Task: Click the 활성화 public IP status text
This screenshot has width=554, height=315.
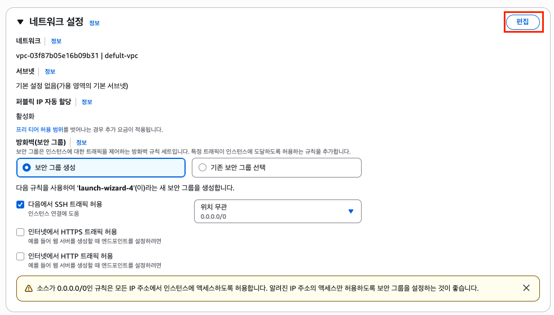Action: click(25, 117)
